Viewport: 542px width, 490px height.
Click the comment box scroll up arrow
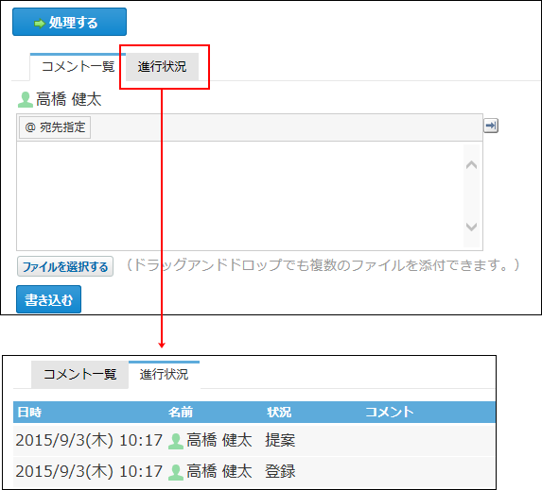click(x=471, y=165)
